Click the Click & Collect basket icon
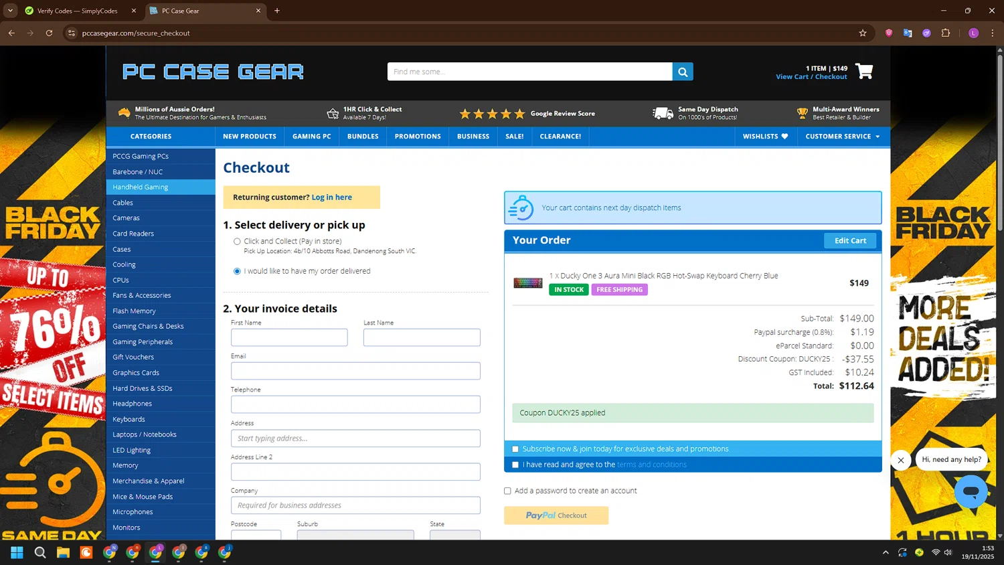The height and width of the screenshot is (565, 1004). (333, 113)
